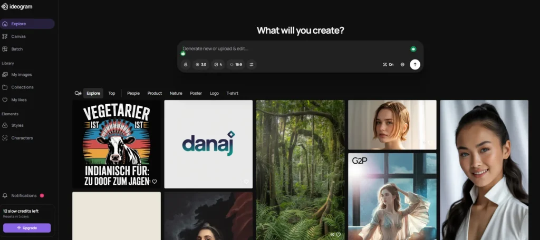
Task: Filter gallery by People
Action: (133, 93)
